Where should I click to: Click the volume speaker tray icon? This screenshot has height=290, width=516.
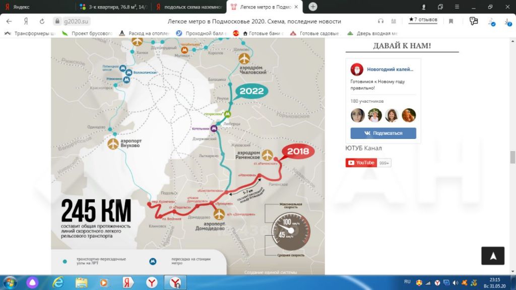[x=456, y=283]
